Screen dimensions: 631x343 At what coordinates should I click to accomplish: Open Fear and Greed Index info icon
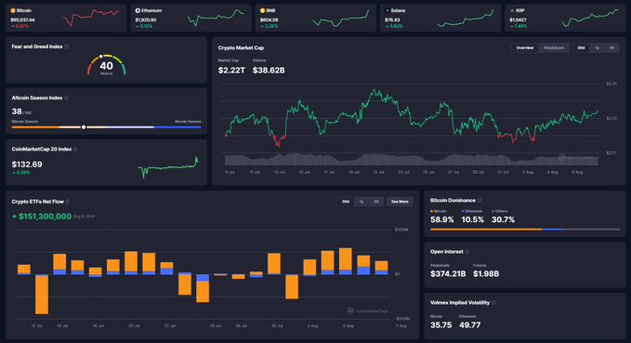tap(66, 46)
